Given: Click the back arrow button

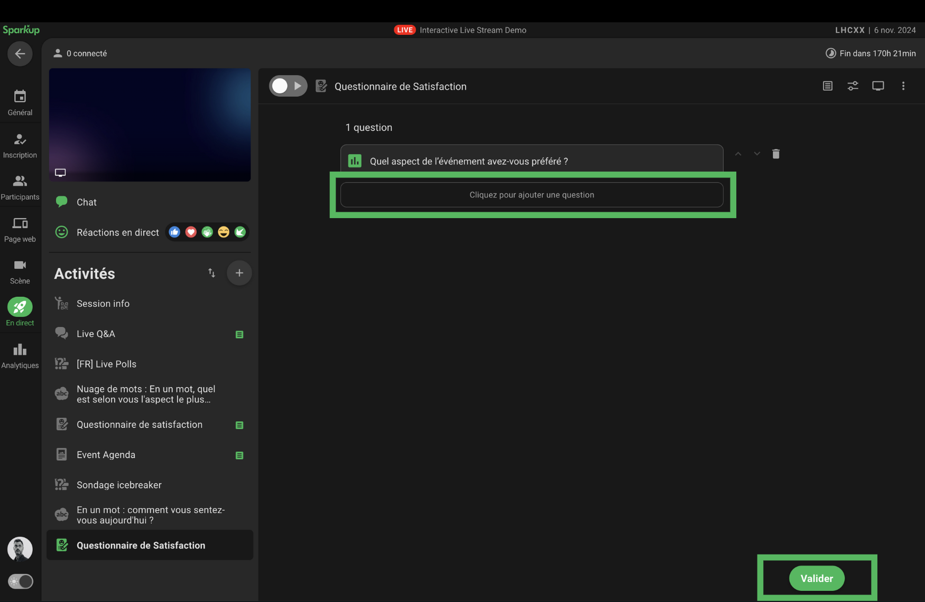Looking at the screenshot, I should click(x=20, y=54).
